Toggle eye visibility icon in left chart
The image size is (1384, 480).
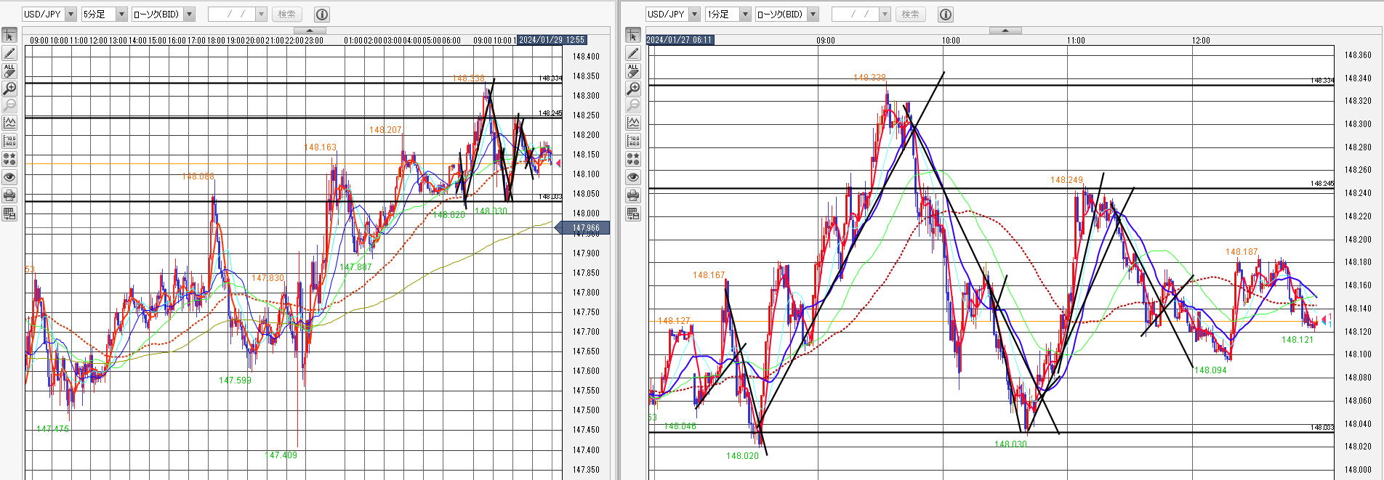(x=9, y=177)
